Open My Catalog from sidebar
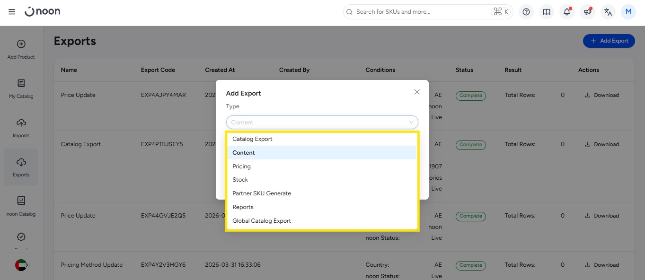Screen dimensions: 645x280 21,88
